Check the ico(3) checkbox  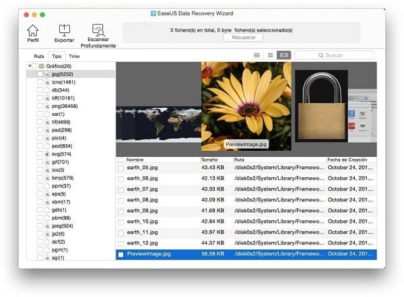click(x=40, y=170)
